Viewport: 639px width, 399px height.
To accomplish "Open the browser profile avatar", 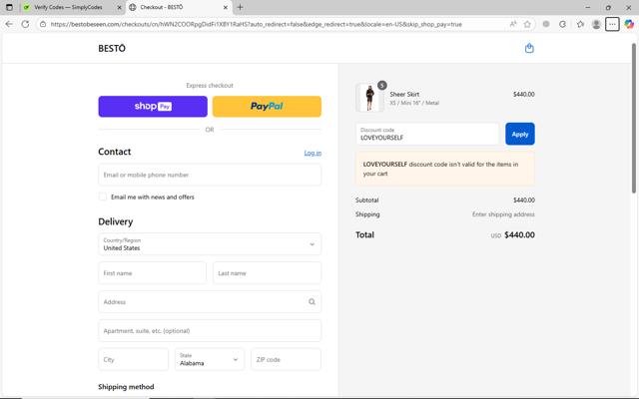I will pos(596,24).
